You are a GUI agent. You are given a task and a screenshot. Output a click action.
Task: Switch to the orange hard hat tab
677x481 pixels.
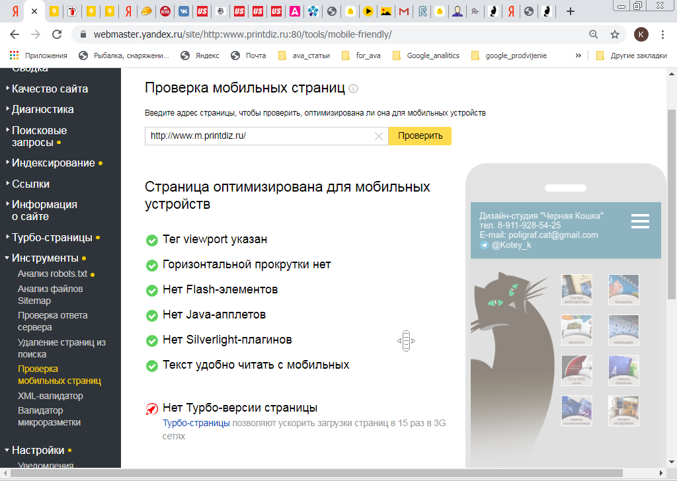point(147,12)
